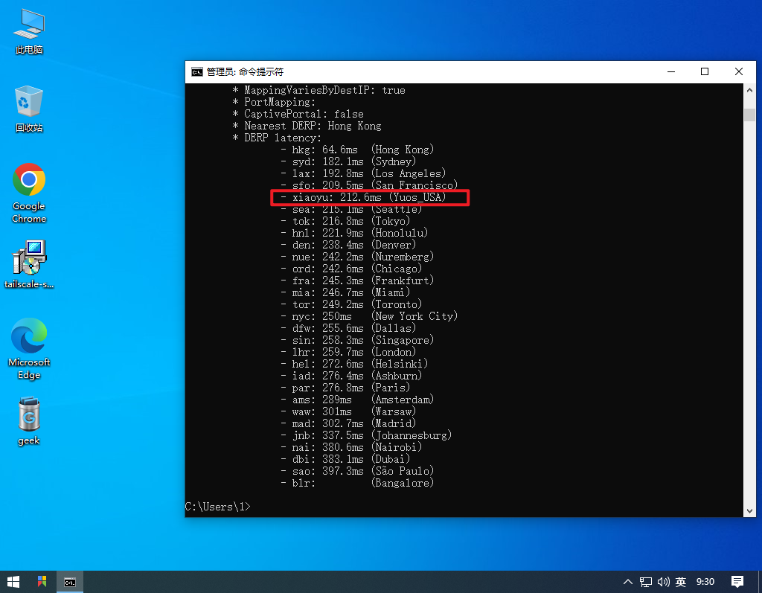
Task: Click the 'MappingVariesByDestIP: true' line
Action: [318, 90]
